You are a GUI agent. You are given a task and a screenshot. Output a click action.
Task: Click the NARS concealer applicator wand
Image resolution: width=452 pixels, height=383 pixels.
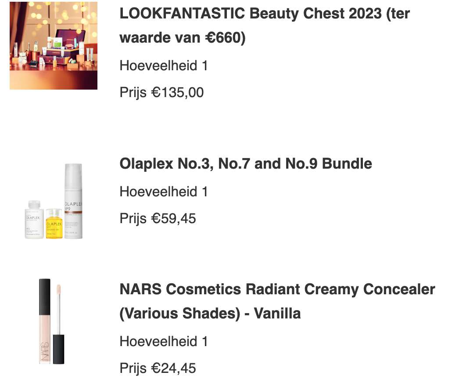[x=58, y=324]
